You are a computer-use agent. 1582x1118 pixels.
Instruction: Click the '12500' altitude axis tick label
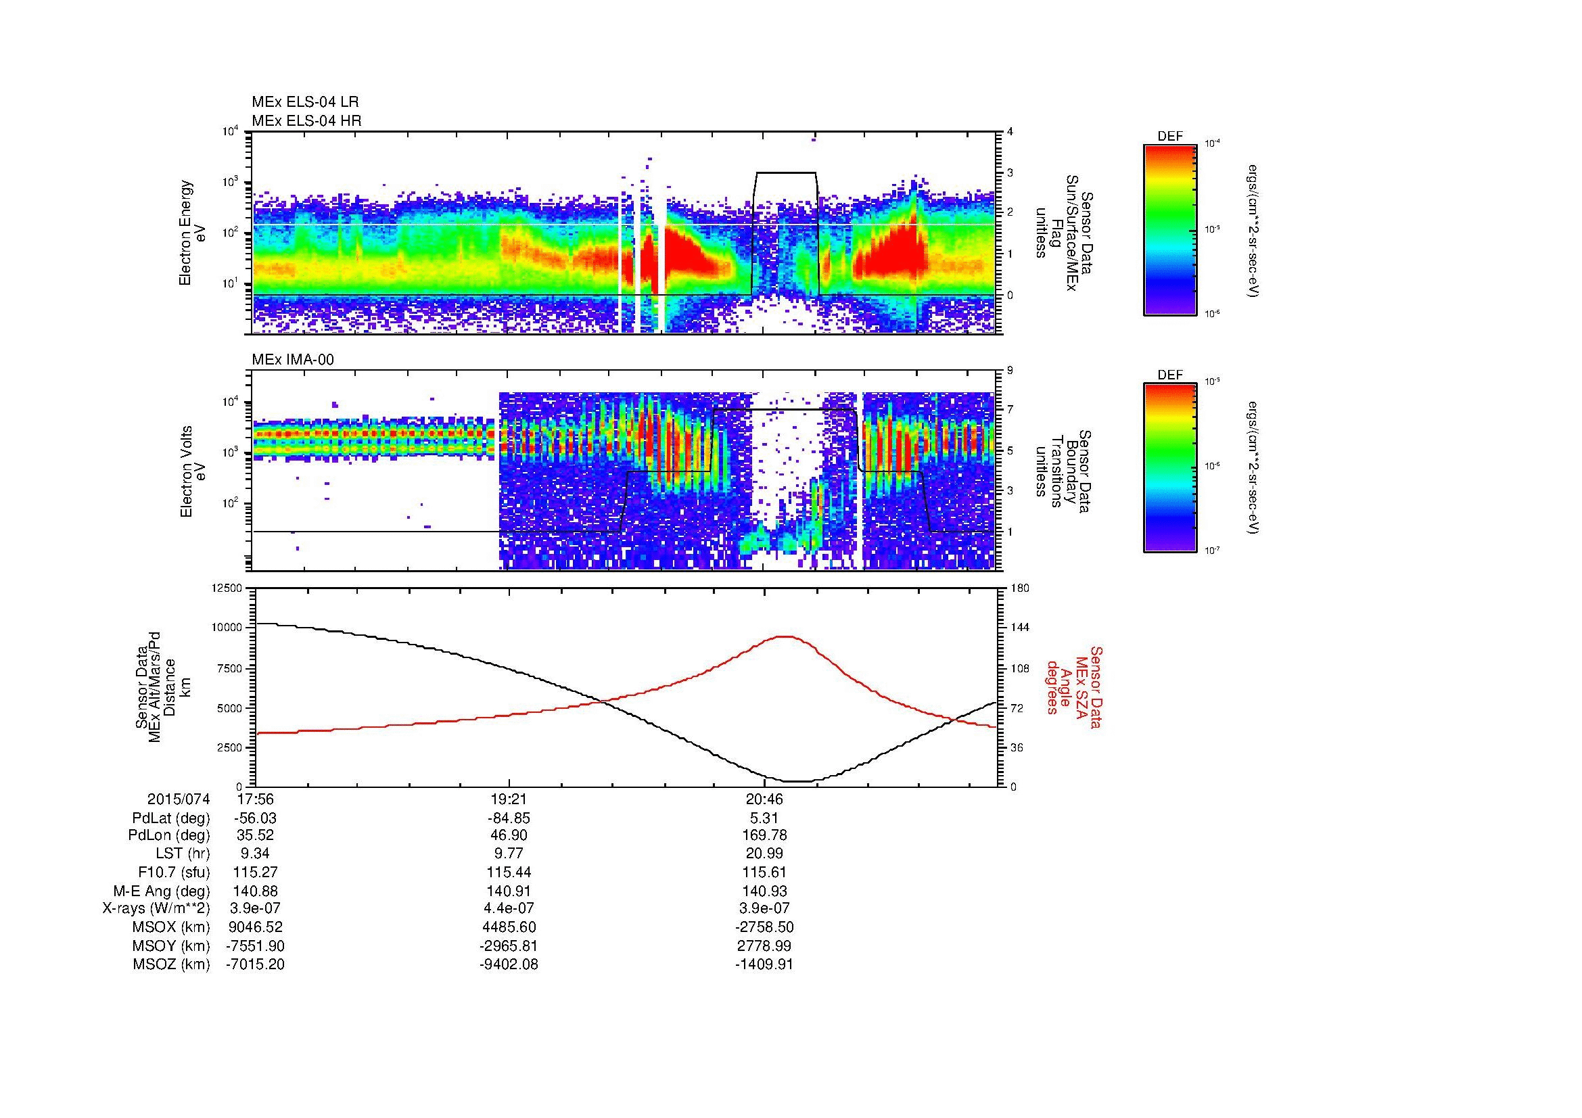click(x=227, y=588)
